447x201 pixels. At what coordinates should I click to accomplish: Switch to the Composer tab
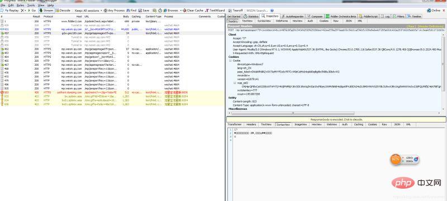[315, 17]
